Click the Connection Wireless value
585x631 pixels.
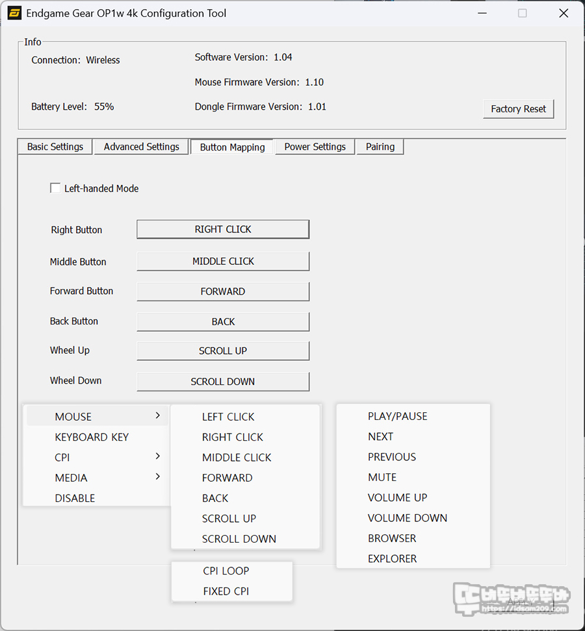pos(103,60)
